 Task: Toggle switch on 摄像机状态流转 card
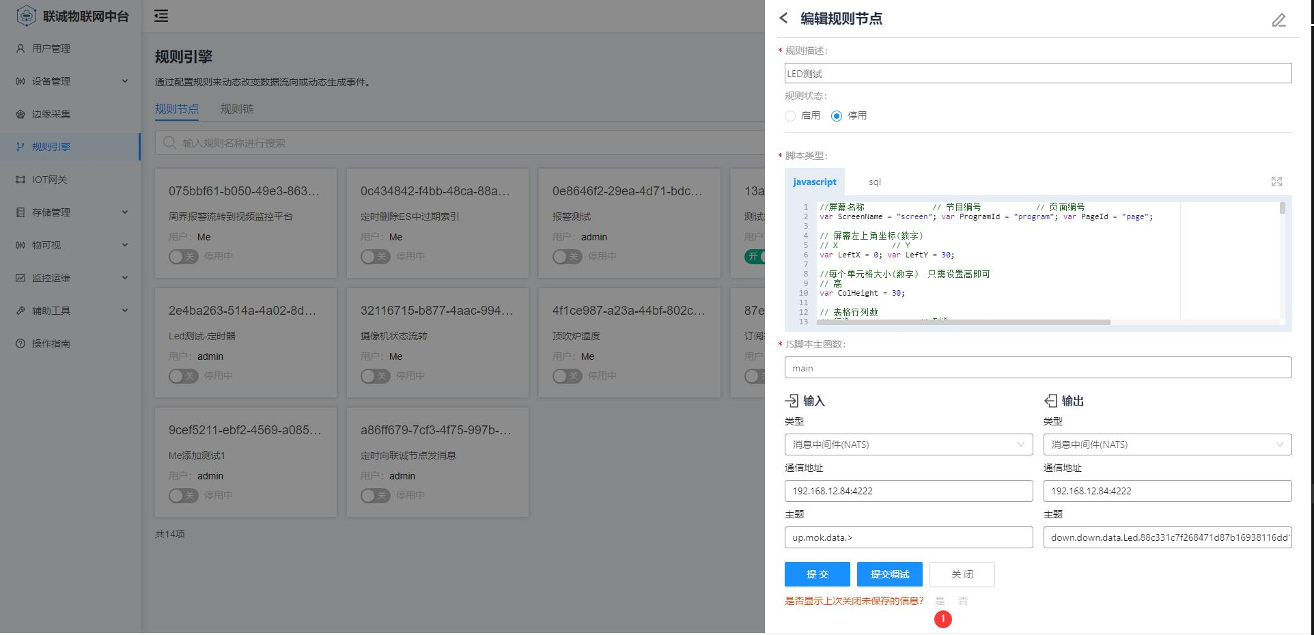tap(376, 376)
